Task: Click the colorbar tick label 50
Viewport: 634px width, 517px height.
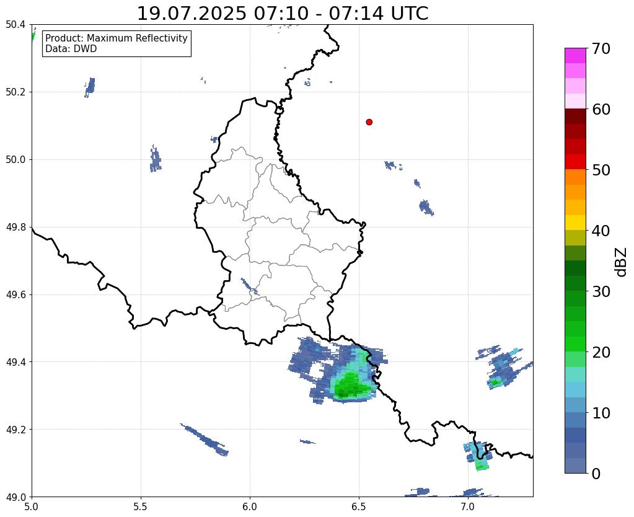Action: [x=601, y=170]
